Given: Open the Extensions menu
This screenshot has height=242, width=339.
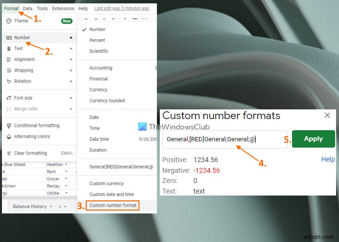Looking at the screenshot, I should (63, 8).
